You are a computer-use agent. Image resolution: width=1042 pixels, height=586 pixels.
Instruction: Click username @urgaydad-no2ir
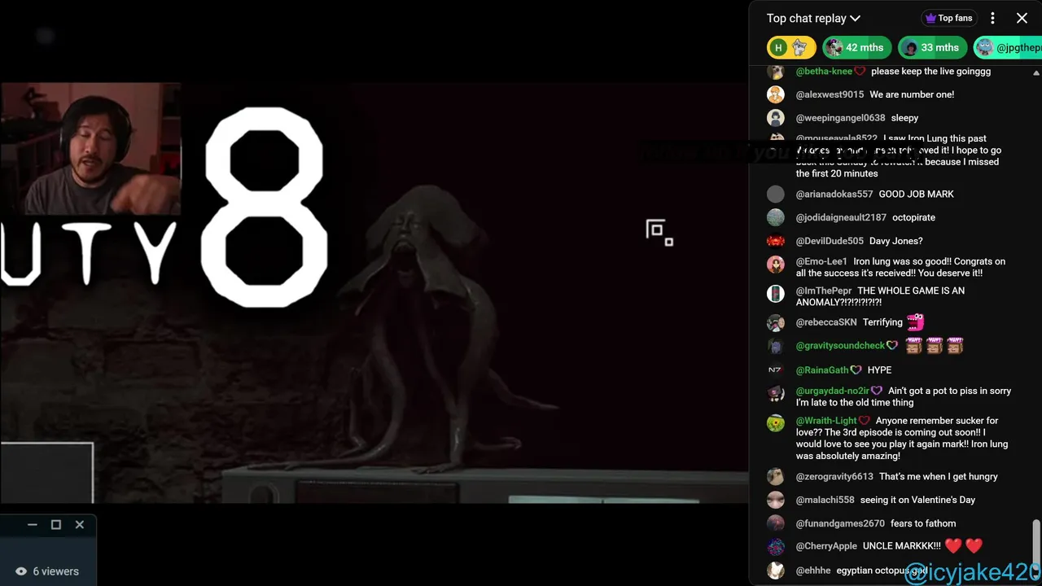point(833,391)
